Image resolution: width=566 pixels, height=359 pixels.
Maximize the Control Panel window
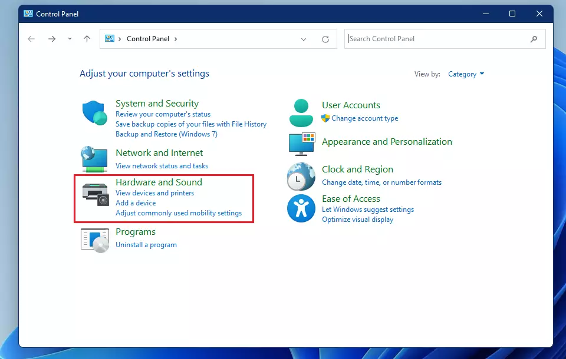[512, 14]
